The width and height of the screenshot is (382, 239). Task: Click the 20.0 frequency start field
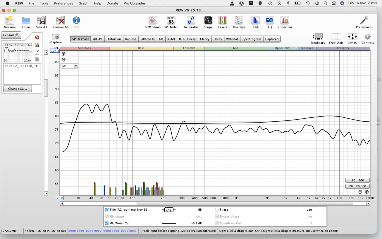coord(60,198)
